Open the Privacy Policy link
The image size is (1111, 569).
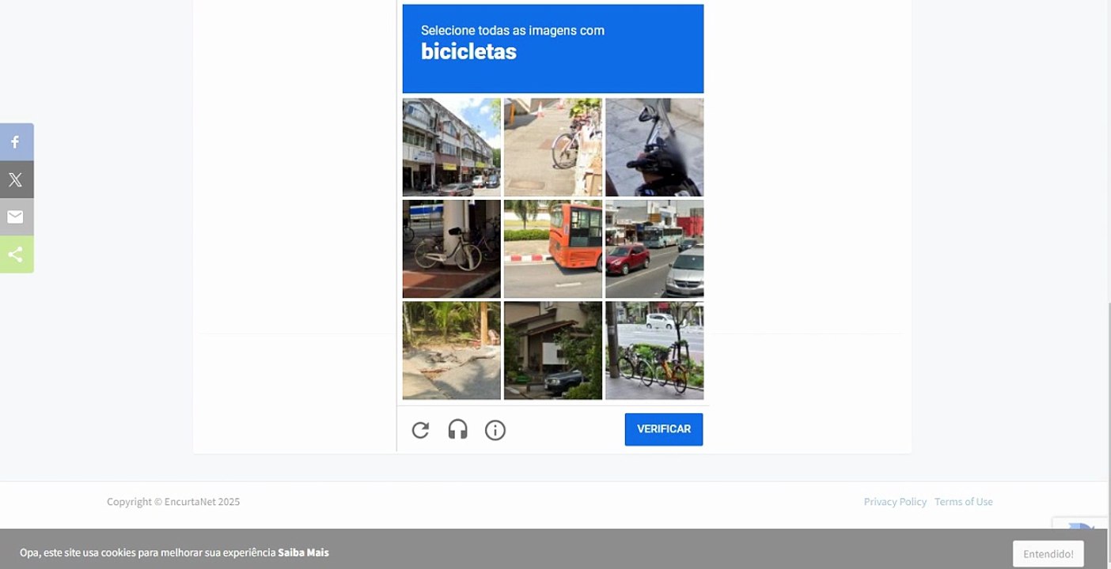click(895, 502)
